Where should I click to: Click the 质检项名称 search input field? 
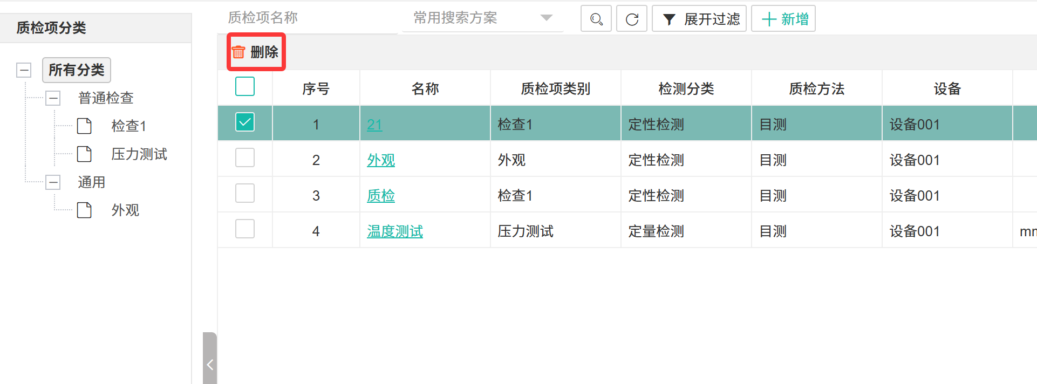(308, 18)
